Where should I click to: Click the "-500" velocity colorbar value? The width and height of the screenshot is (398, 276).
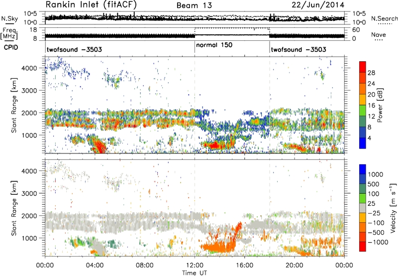pos(376,233)
